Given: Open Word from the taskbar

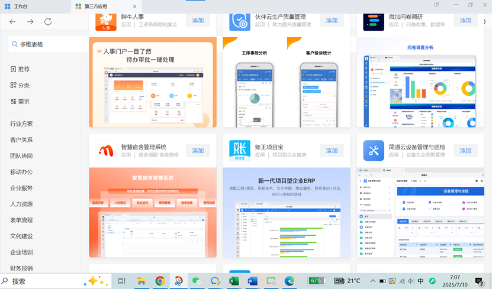Looking at the screenshot, I should (x=252, y=281).
